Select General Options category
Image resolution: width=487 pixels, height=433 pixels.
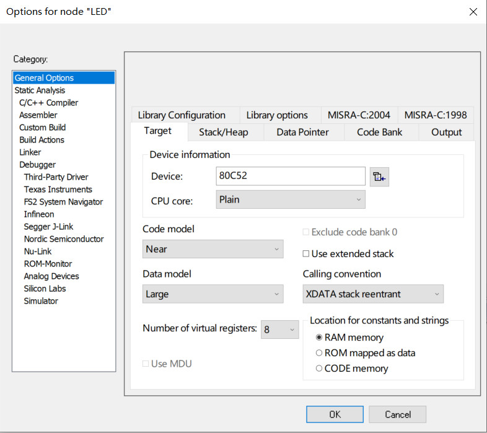click(64, 77)
